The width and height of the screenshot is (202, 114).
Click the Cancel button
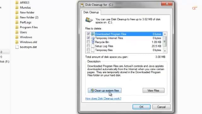tap(161, 107)
